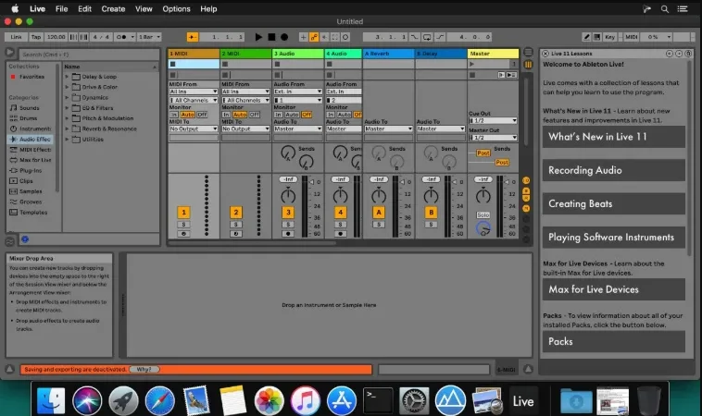
Task: Open the Create menu
Action: point(113,9)
